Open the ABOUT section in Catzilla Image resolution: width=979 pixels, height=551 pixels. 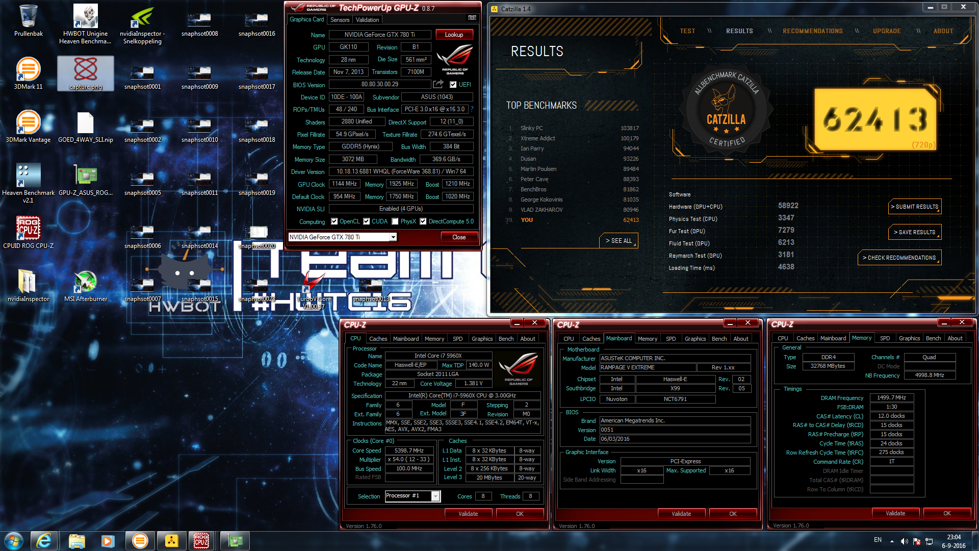(x=943, y=31)
